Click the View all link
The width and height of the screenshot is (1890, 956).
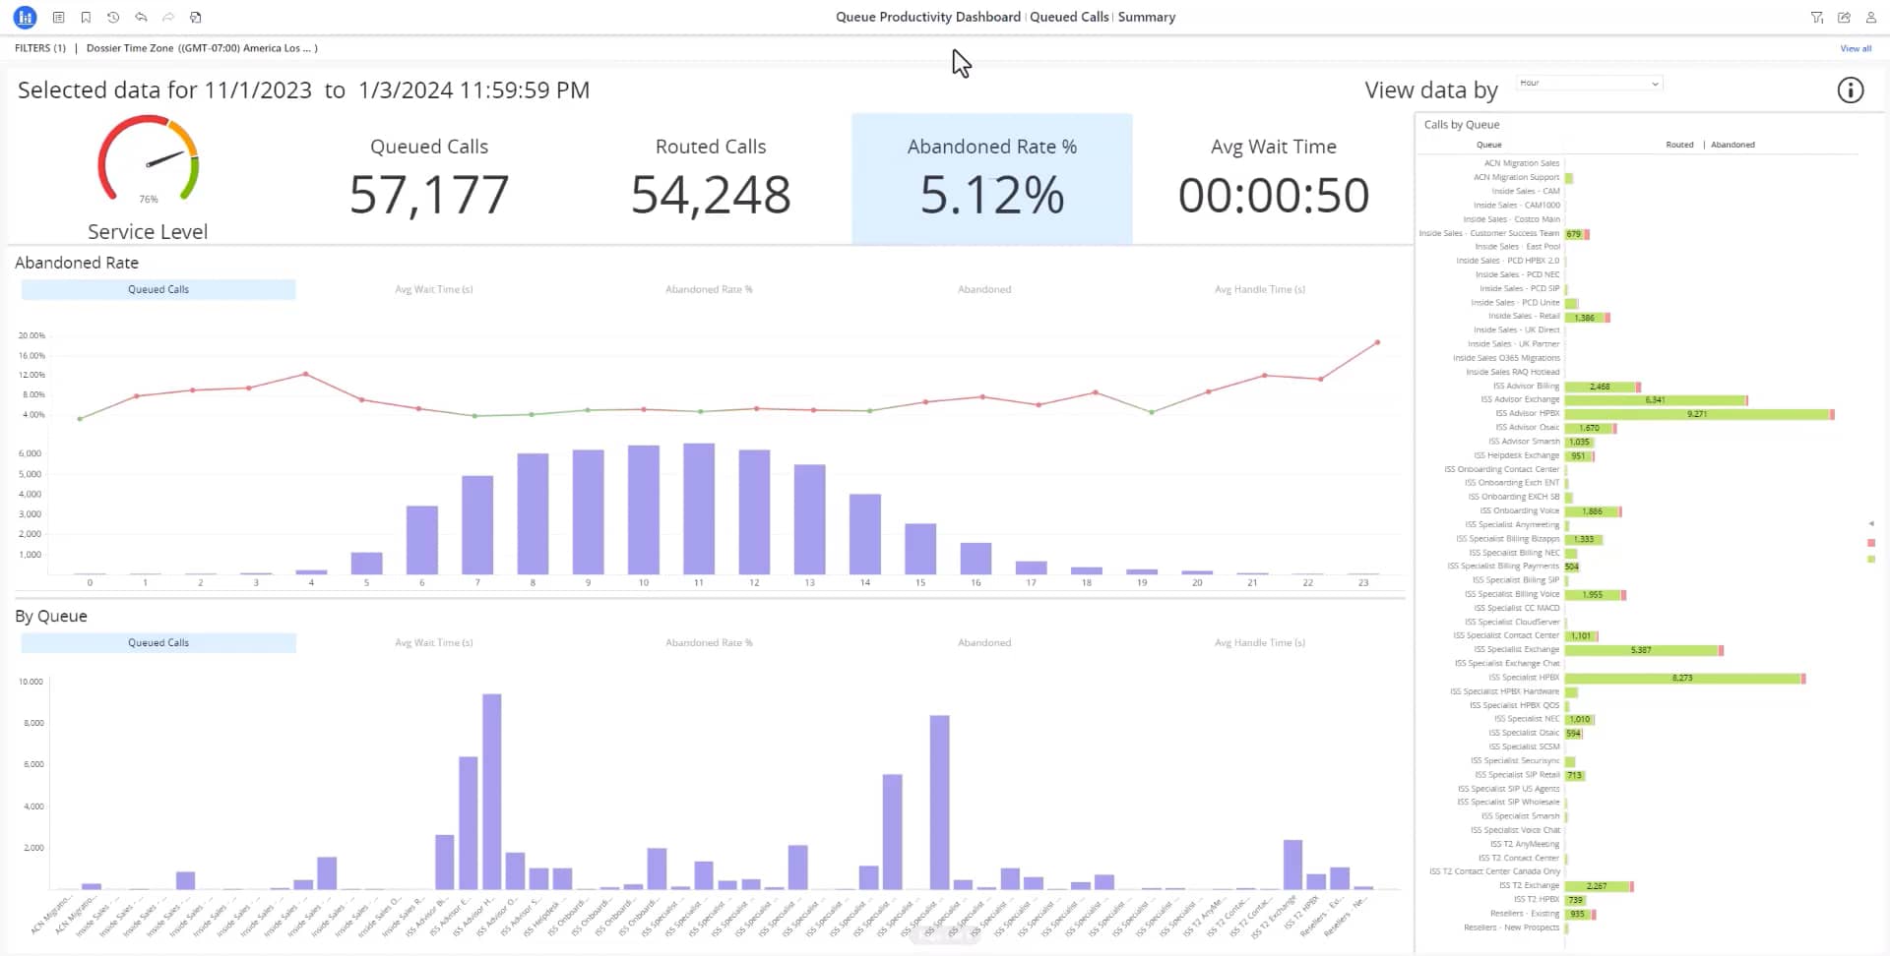[x=1856, y=47]
